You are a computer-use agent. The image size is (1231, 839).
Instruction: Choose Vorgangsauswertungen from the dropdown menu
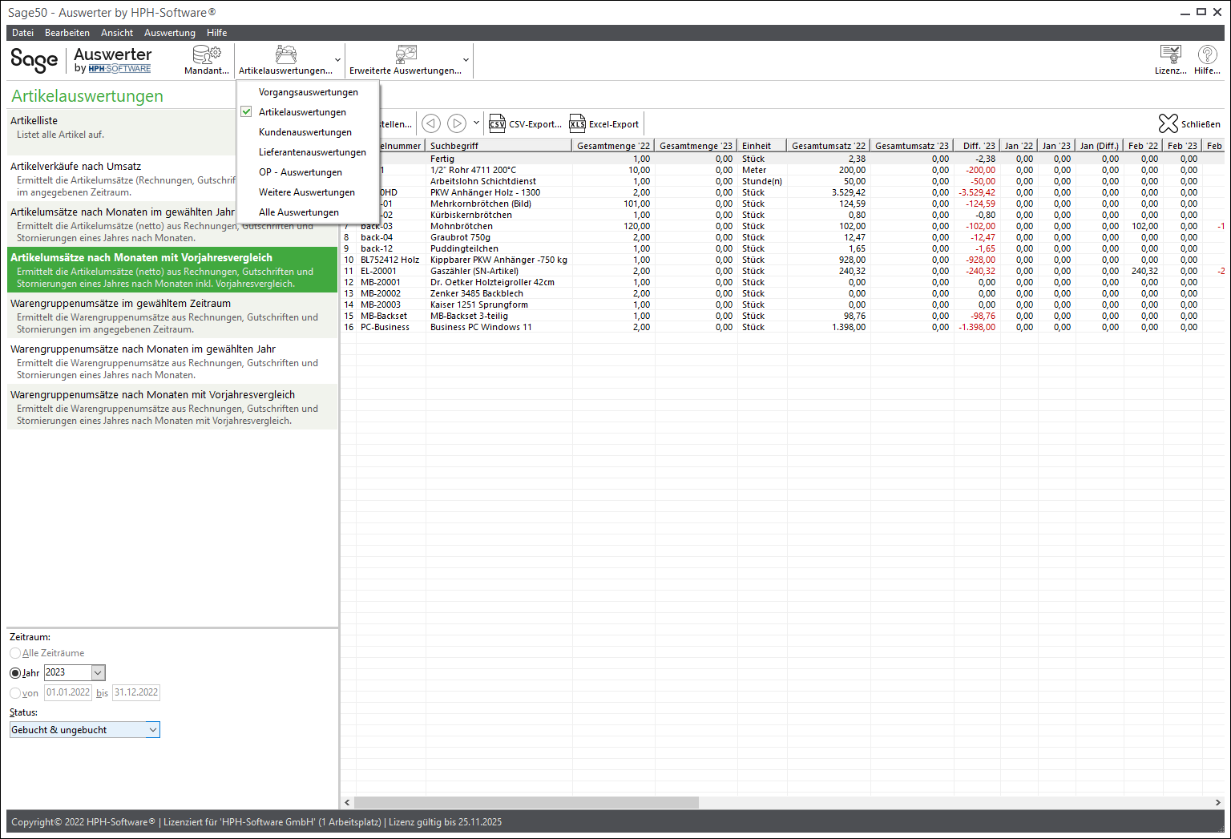click(x=309, y=92)
